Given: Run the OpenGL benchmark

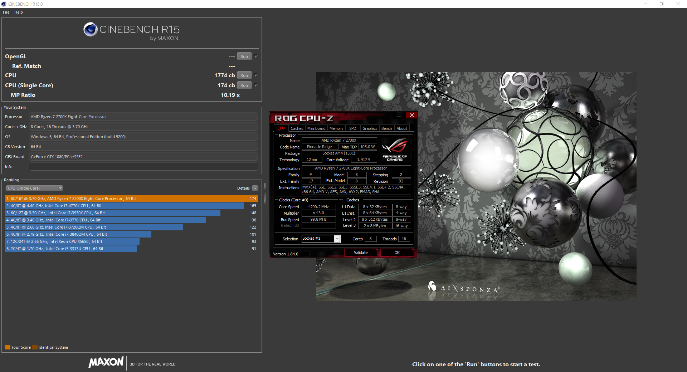Looking at the screenshot, I should pyautogui.click(x=244, y=57).
